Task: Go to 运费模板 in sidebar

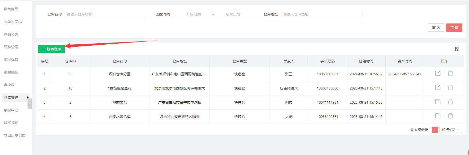Action: (11, 72)
